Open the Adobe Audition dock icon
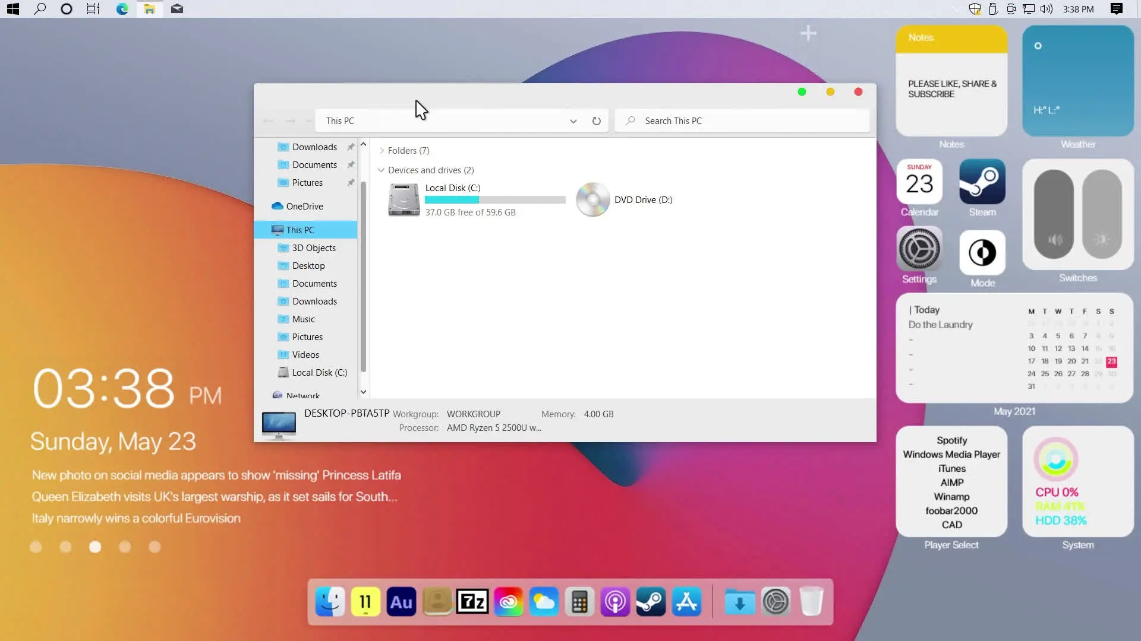The image size is (1141, 641). (401, 602)
